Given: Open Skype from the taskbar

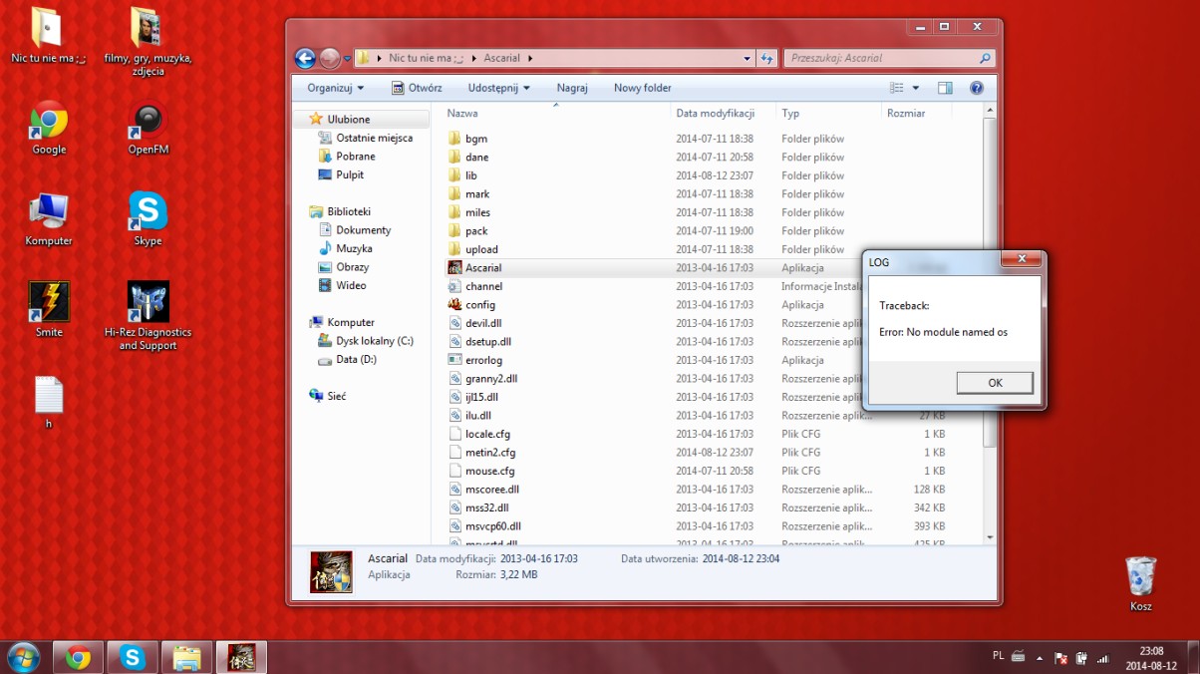Looking at the screenshot, I should pos(133,657).
